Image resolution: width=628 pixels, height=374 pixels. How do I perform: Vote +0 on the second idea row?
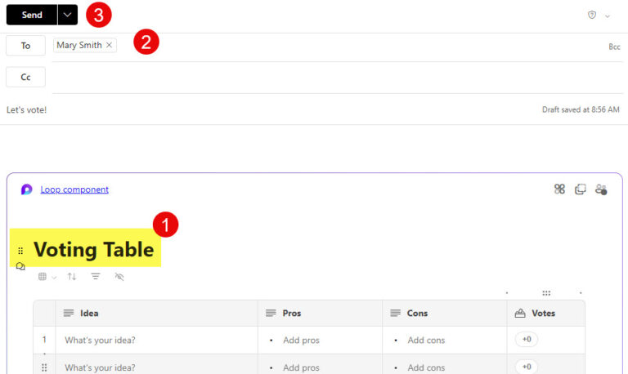tap(527, 367)
